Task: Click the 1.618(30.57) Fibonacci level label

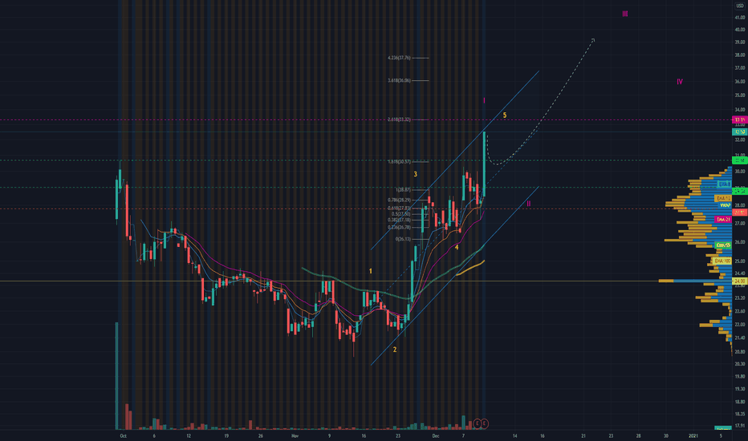Action: tap(400, 162)
